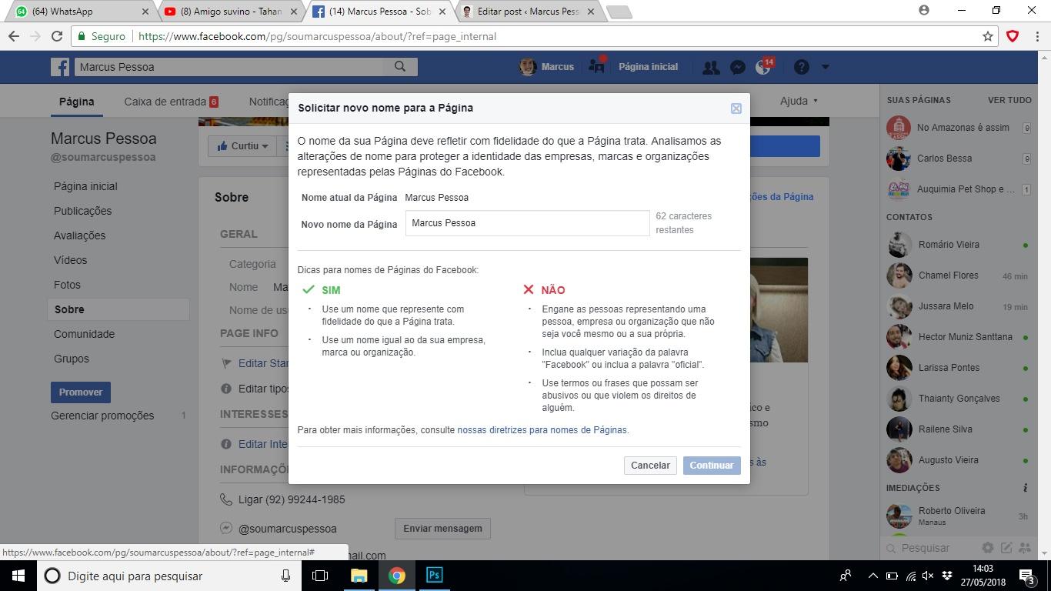The height and width of the screenshot is (591, 1051).
Task: Click the Imediações info icon
Action: pyautogui.click(x=1025, y=488)
